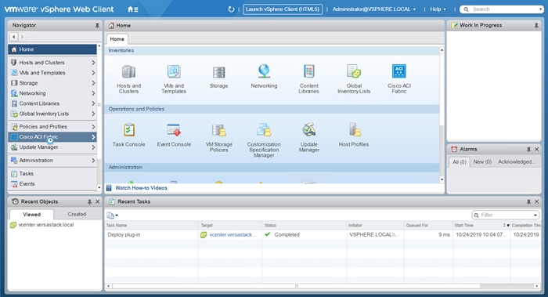Open the Administrator@VSPHERE.LOCAL user dropdown

374,9
